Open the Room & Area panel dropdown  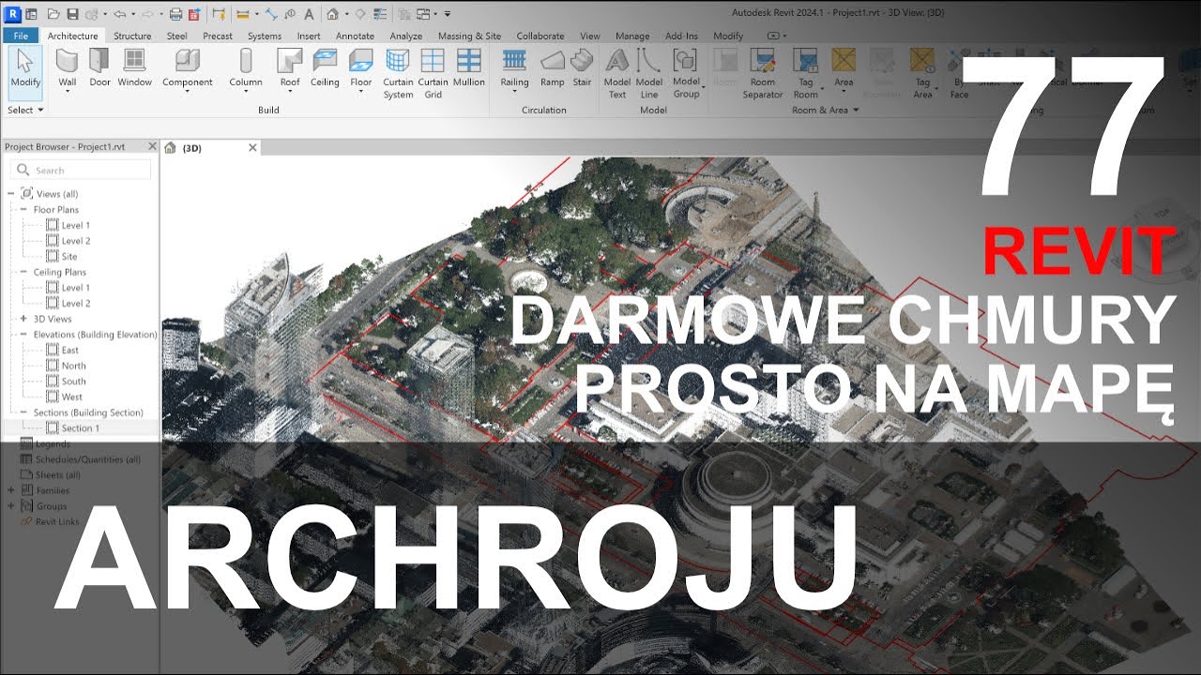826,110
